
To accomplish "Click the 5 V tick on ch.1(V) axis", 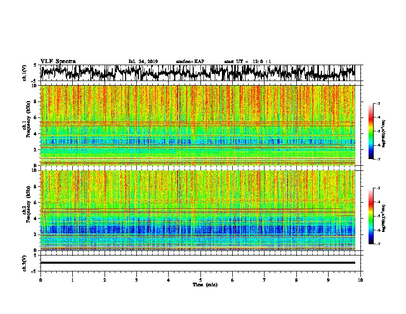I will (x=35, y=65).
